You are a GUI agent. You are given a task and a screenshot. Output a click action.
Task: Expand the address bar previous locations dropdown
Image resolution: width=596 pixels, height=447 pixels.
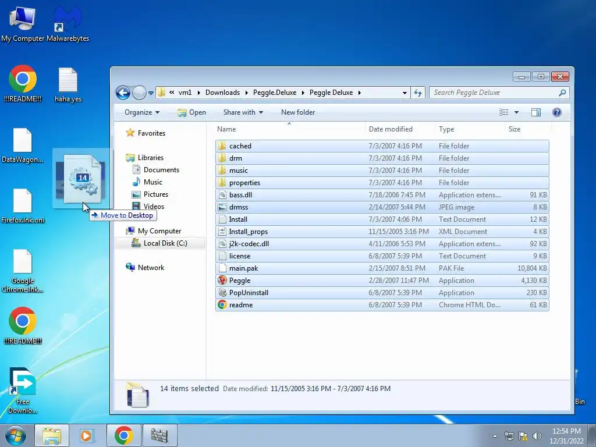coord(405,93)
